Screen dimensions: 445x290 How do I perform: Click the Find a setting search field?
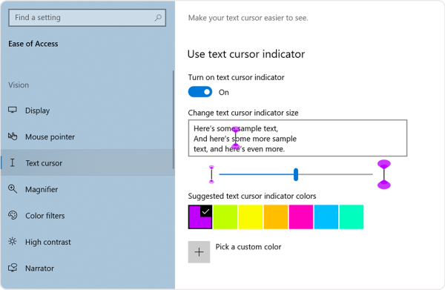point(87,18)
